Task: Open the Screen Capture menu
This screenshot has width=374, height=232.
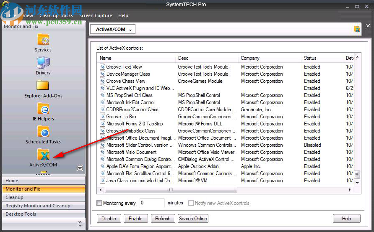Action: (x=96, y=15)
